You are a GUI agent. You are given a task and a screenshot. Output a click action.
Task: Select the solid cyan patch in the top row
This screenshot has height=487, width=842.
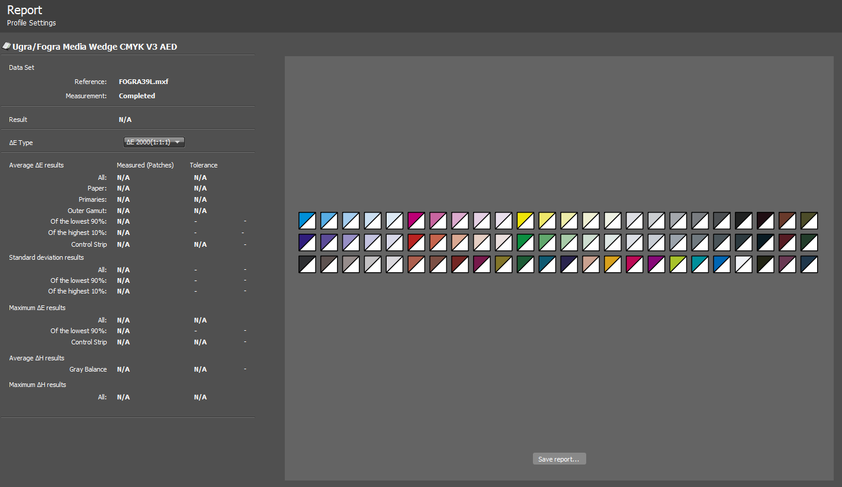(307, 221)
